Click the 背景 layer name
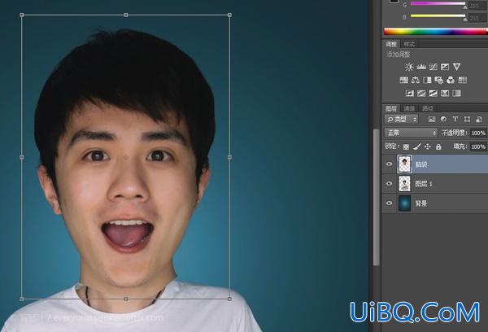 (421, 203)
